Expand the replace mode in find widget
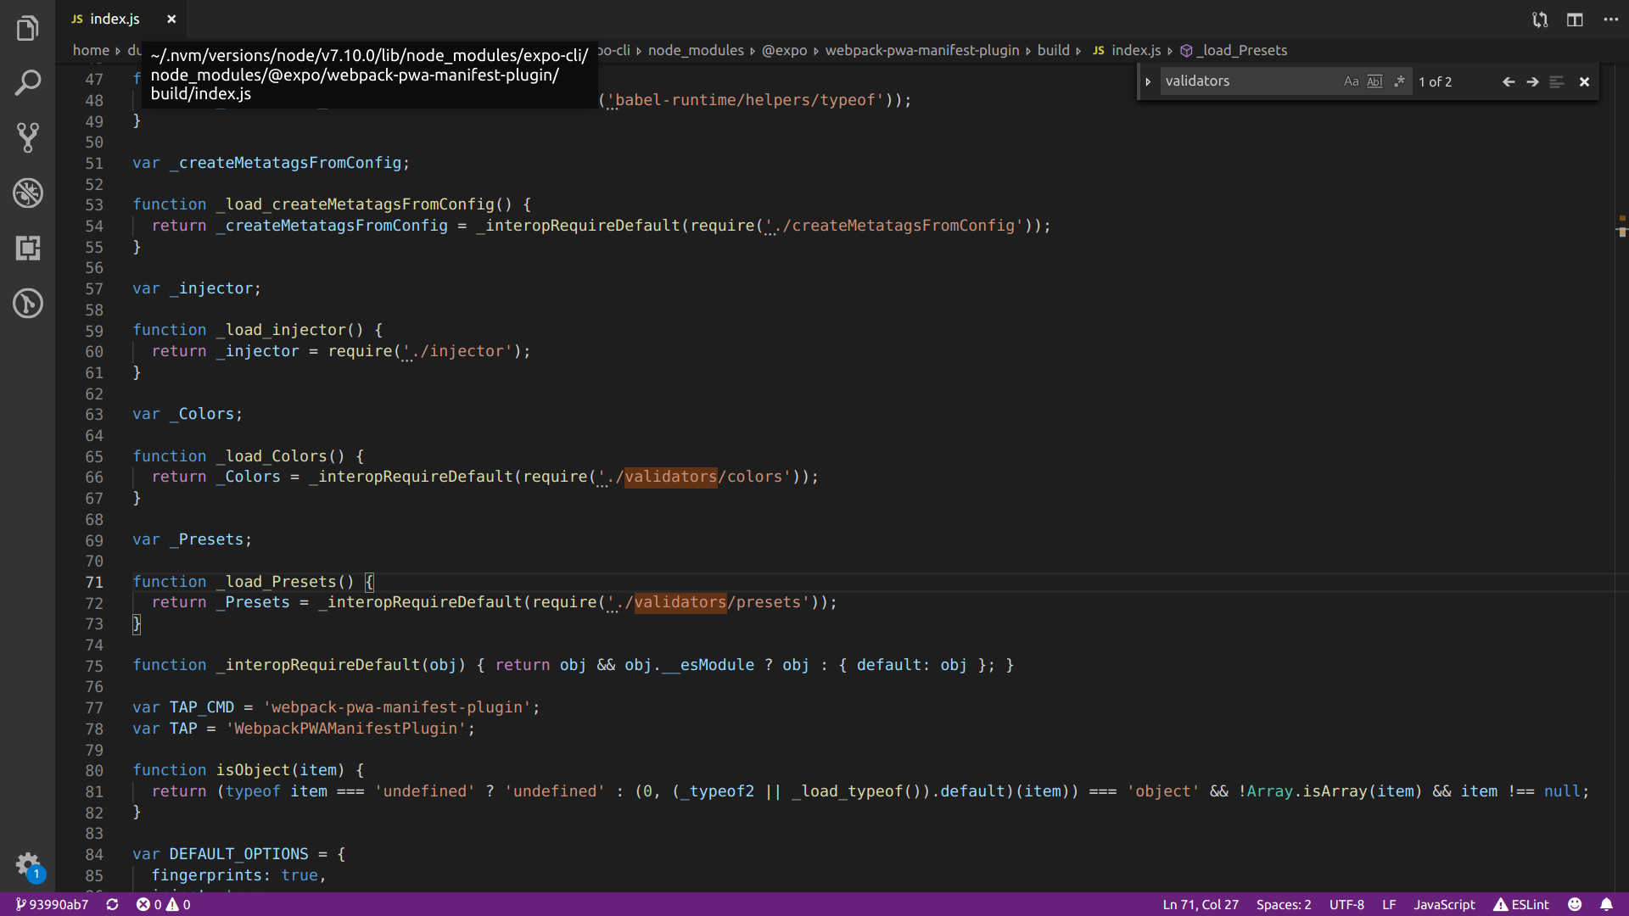The width and height of the screenshot is (1629, 916). pos(1148,81)
